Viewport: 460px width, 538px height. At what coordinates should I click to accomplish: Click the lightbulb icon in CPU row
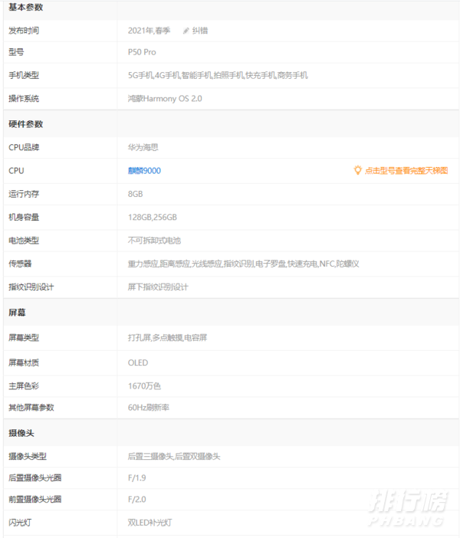point(357,170)
